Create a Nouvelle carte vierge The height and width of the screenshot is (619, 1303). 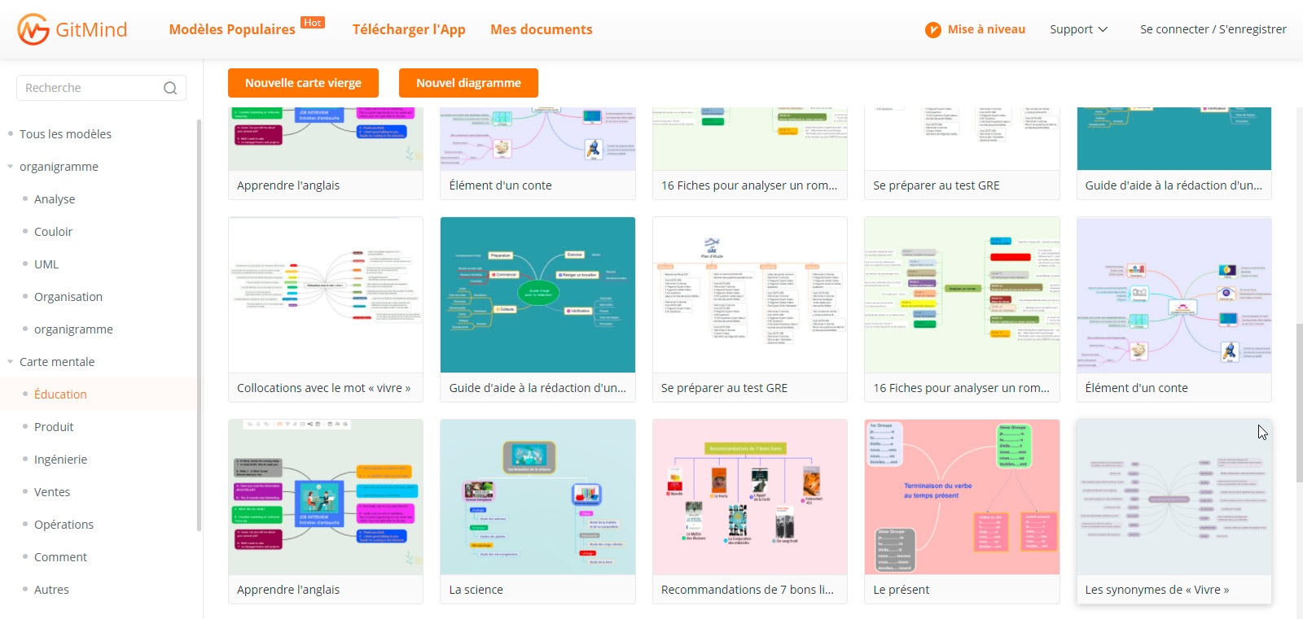pyautogui.click(x=303, y=83)
